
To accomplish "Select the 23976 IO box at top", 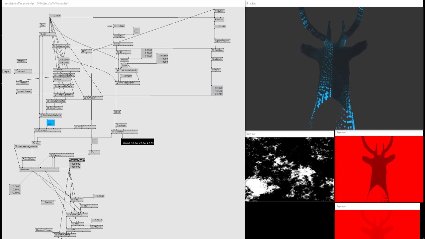I will (55, 16).
